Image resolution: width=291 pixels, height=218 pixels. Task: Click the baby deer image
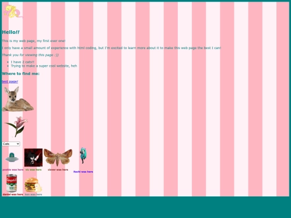coord(18,99)
